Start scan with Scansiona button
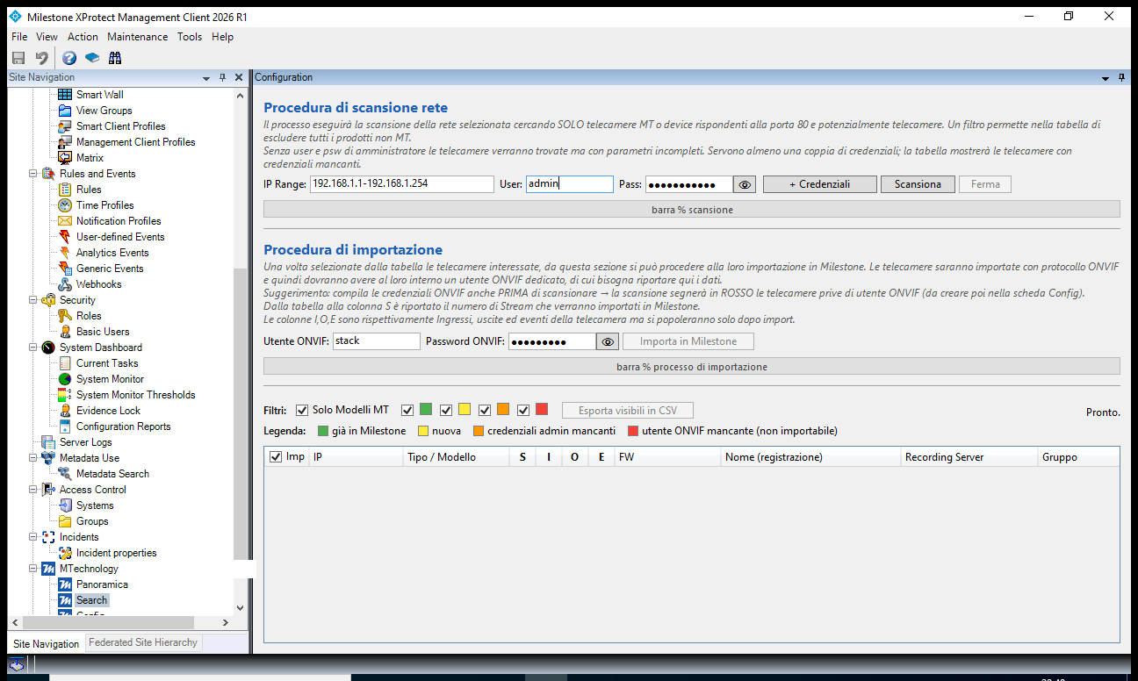Image resolution: width=1138 pixels, height=681 pixels. [918, 184]
